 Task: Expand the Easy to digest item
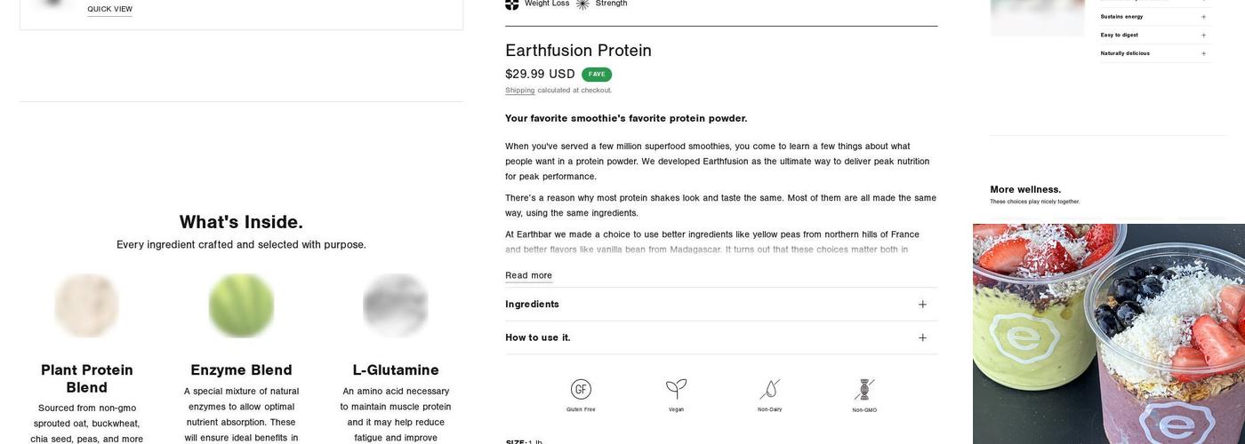coord(1203,36)
